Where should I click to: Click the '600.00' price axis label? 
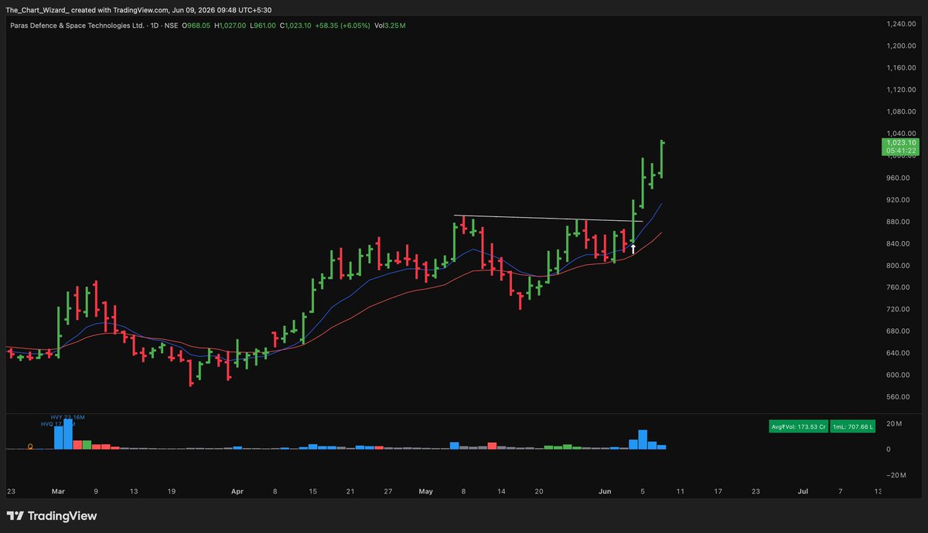click(x=897, y=375)
